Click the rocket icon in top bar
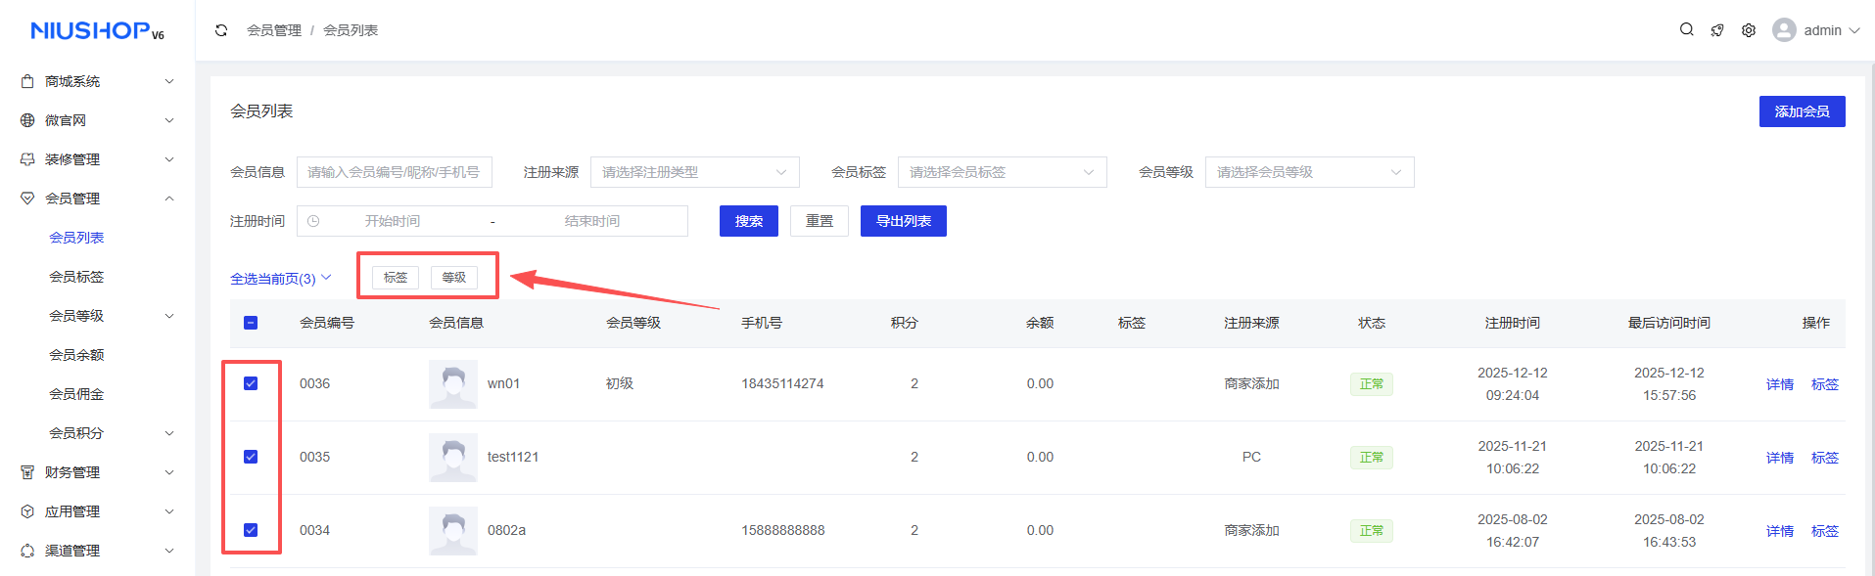The image size is (1875, 576). click(1717, 30)
